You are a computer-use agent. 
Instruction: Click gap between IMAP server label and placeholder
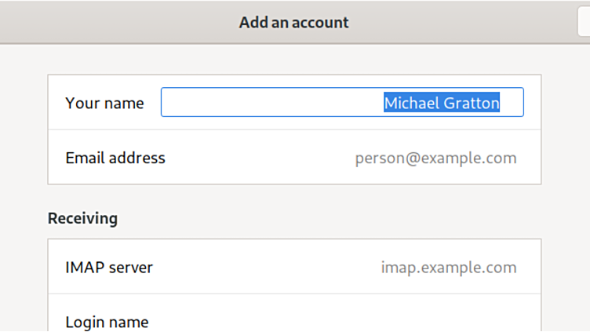[267, 268]
